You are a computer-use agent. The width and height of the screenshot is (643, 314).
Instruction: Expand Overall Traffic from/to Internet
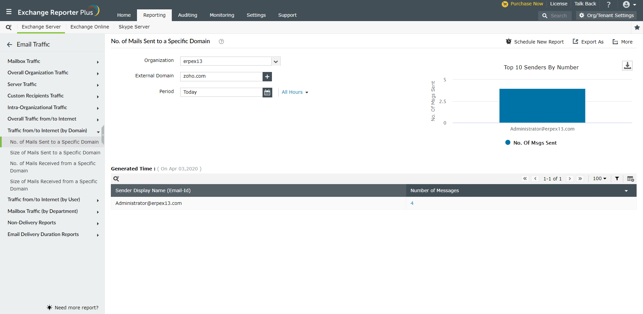(x=98, y=120)
